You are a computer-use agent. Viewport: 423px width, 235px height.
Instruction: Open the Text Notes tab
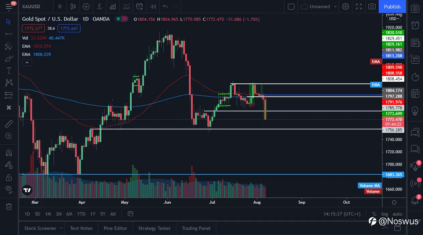pyautogui.click(x=81, y=228)
